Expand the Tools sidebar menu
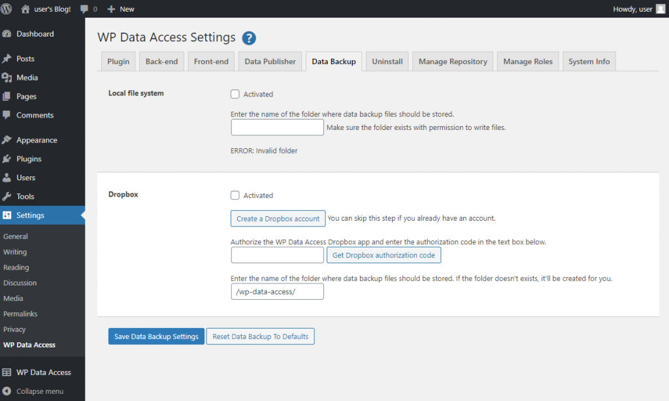The image size is (669, 401). click(x=25, y=197)
